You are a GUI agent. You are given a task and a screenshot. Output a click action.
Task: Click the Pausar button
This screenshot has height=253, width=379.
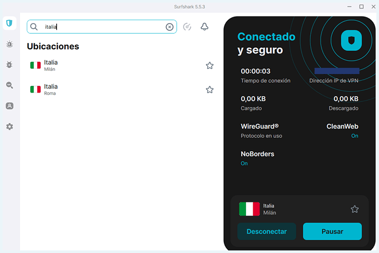(x=333, y=231)
